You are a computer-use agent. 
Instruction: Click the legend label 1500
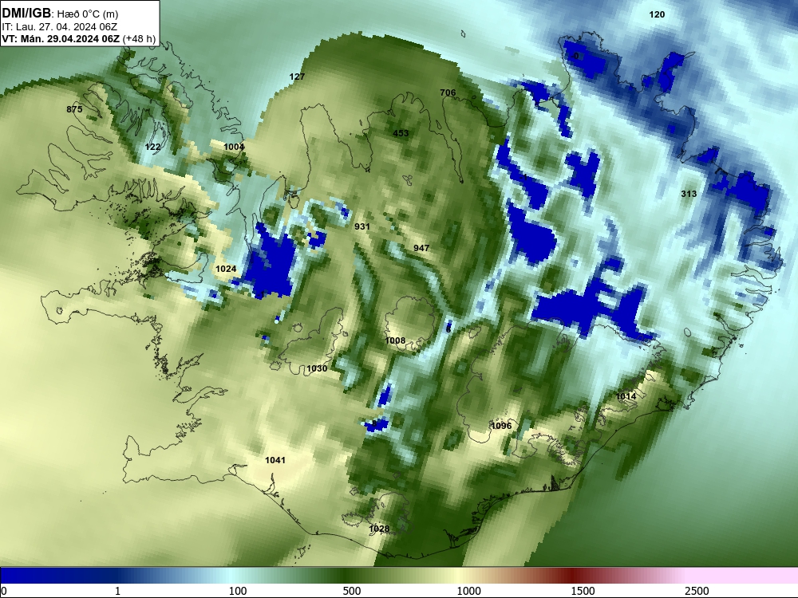click(583, 591)
